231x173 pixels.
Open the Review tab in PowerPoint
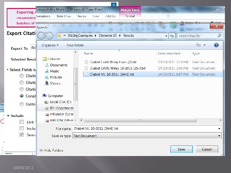82,16
